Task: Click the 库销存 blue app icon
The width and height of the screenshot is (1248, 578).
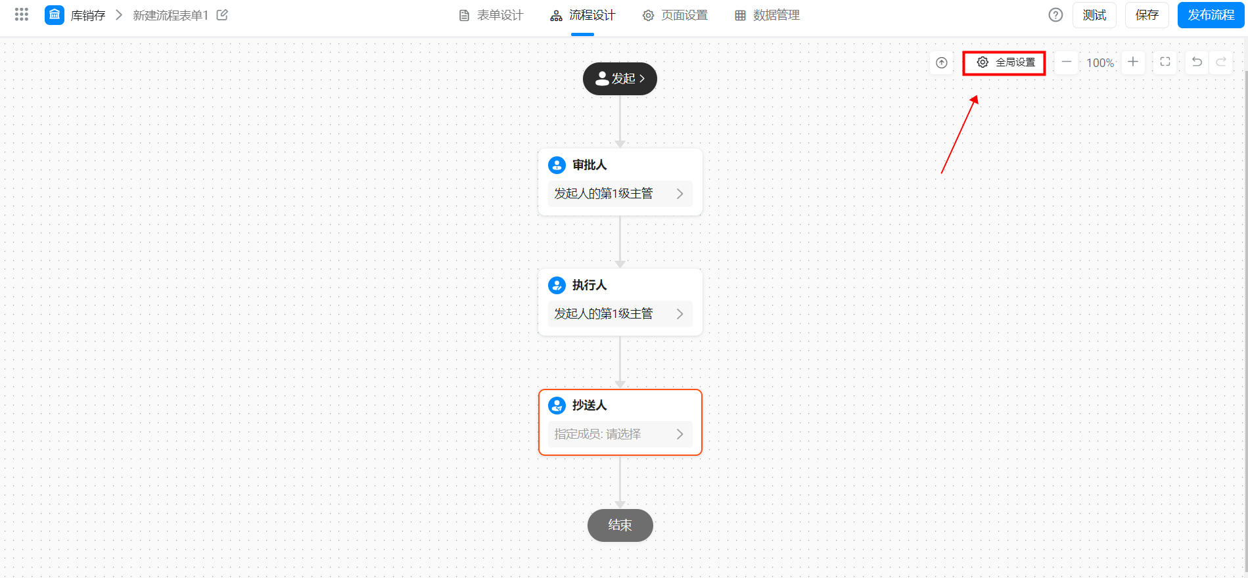Action: [55, 14]
